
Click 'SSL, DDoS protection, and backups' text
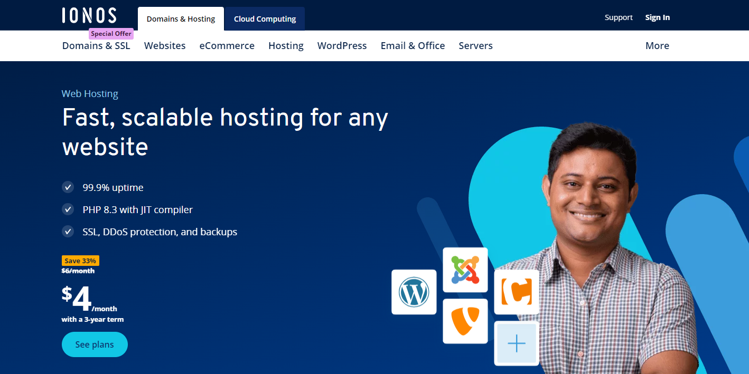point(160,232)
